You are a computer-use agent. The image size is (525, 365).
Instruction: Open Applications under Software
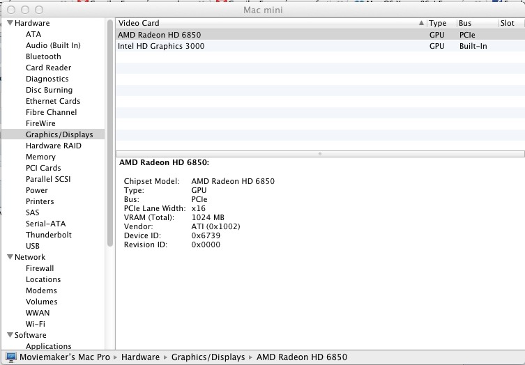(49, 346)
